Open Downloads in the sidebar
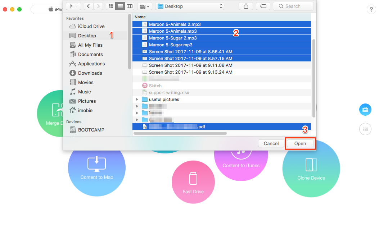 pyautogui.click(x=95, y=73)
